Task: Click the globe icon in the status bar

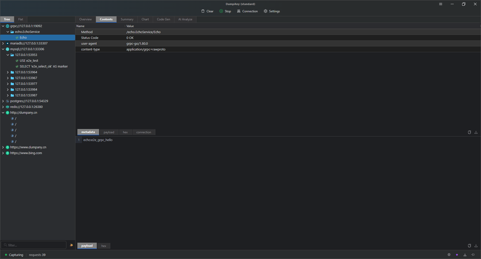Action: pos(449,255)
